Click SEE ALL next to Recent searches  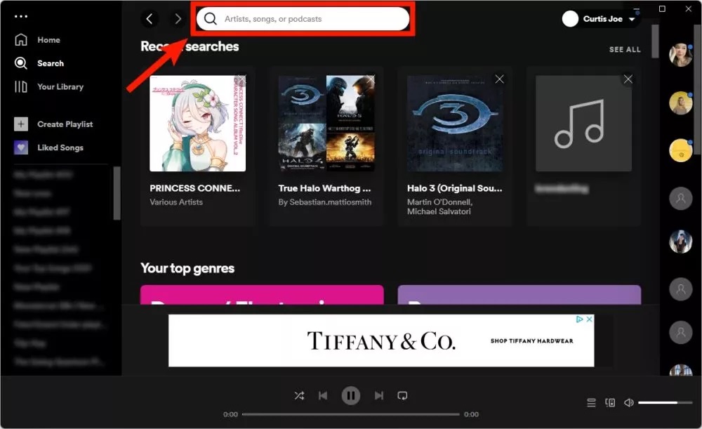click(x=625, y=49)
